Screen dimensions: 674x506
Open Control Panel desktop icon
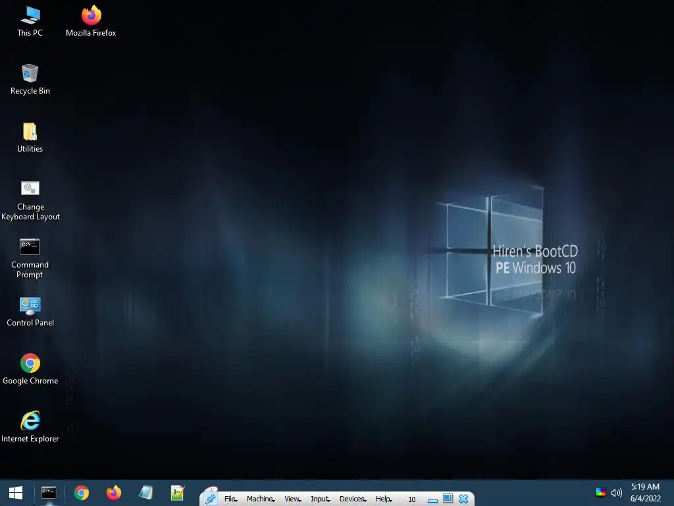(x=30, y=312)
